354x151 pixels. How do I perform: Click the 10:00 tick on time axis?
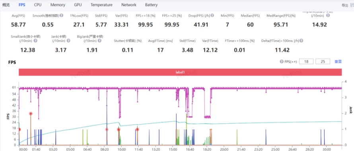[x=121, y=149]
